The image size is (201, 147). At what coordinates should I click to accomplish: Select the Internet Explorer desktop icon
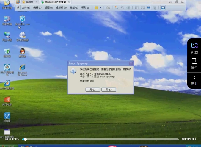pyautogui.click(x=22, y=70)
